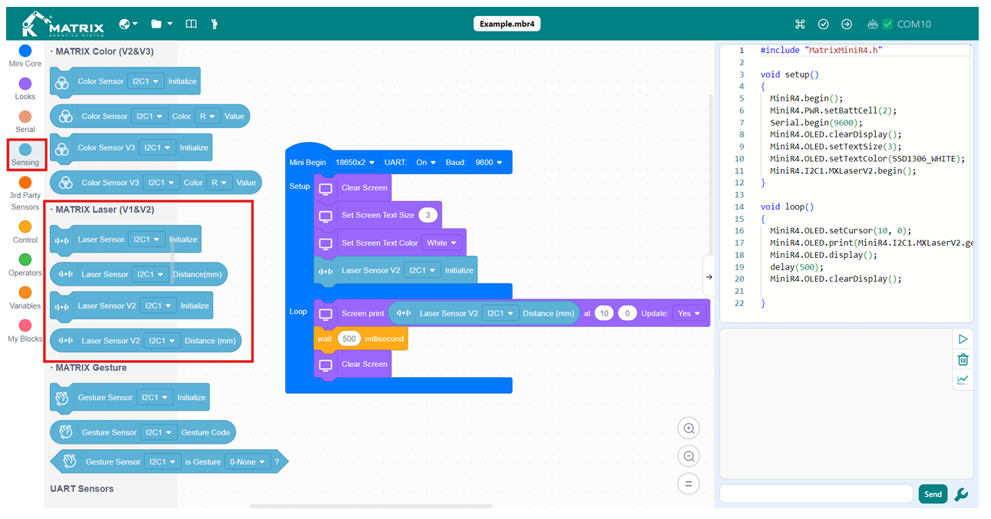Select the Operators category
Screen dimensions: 991x519
25,265
